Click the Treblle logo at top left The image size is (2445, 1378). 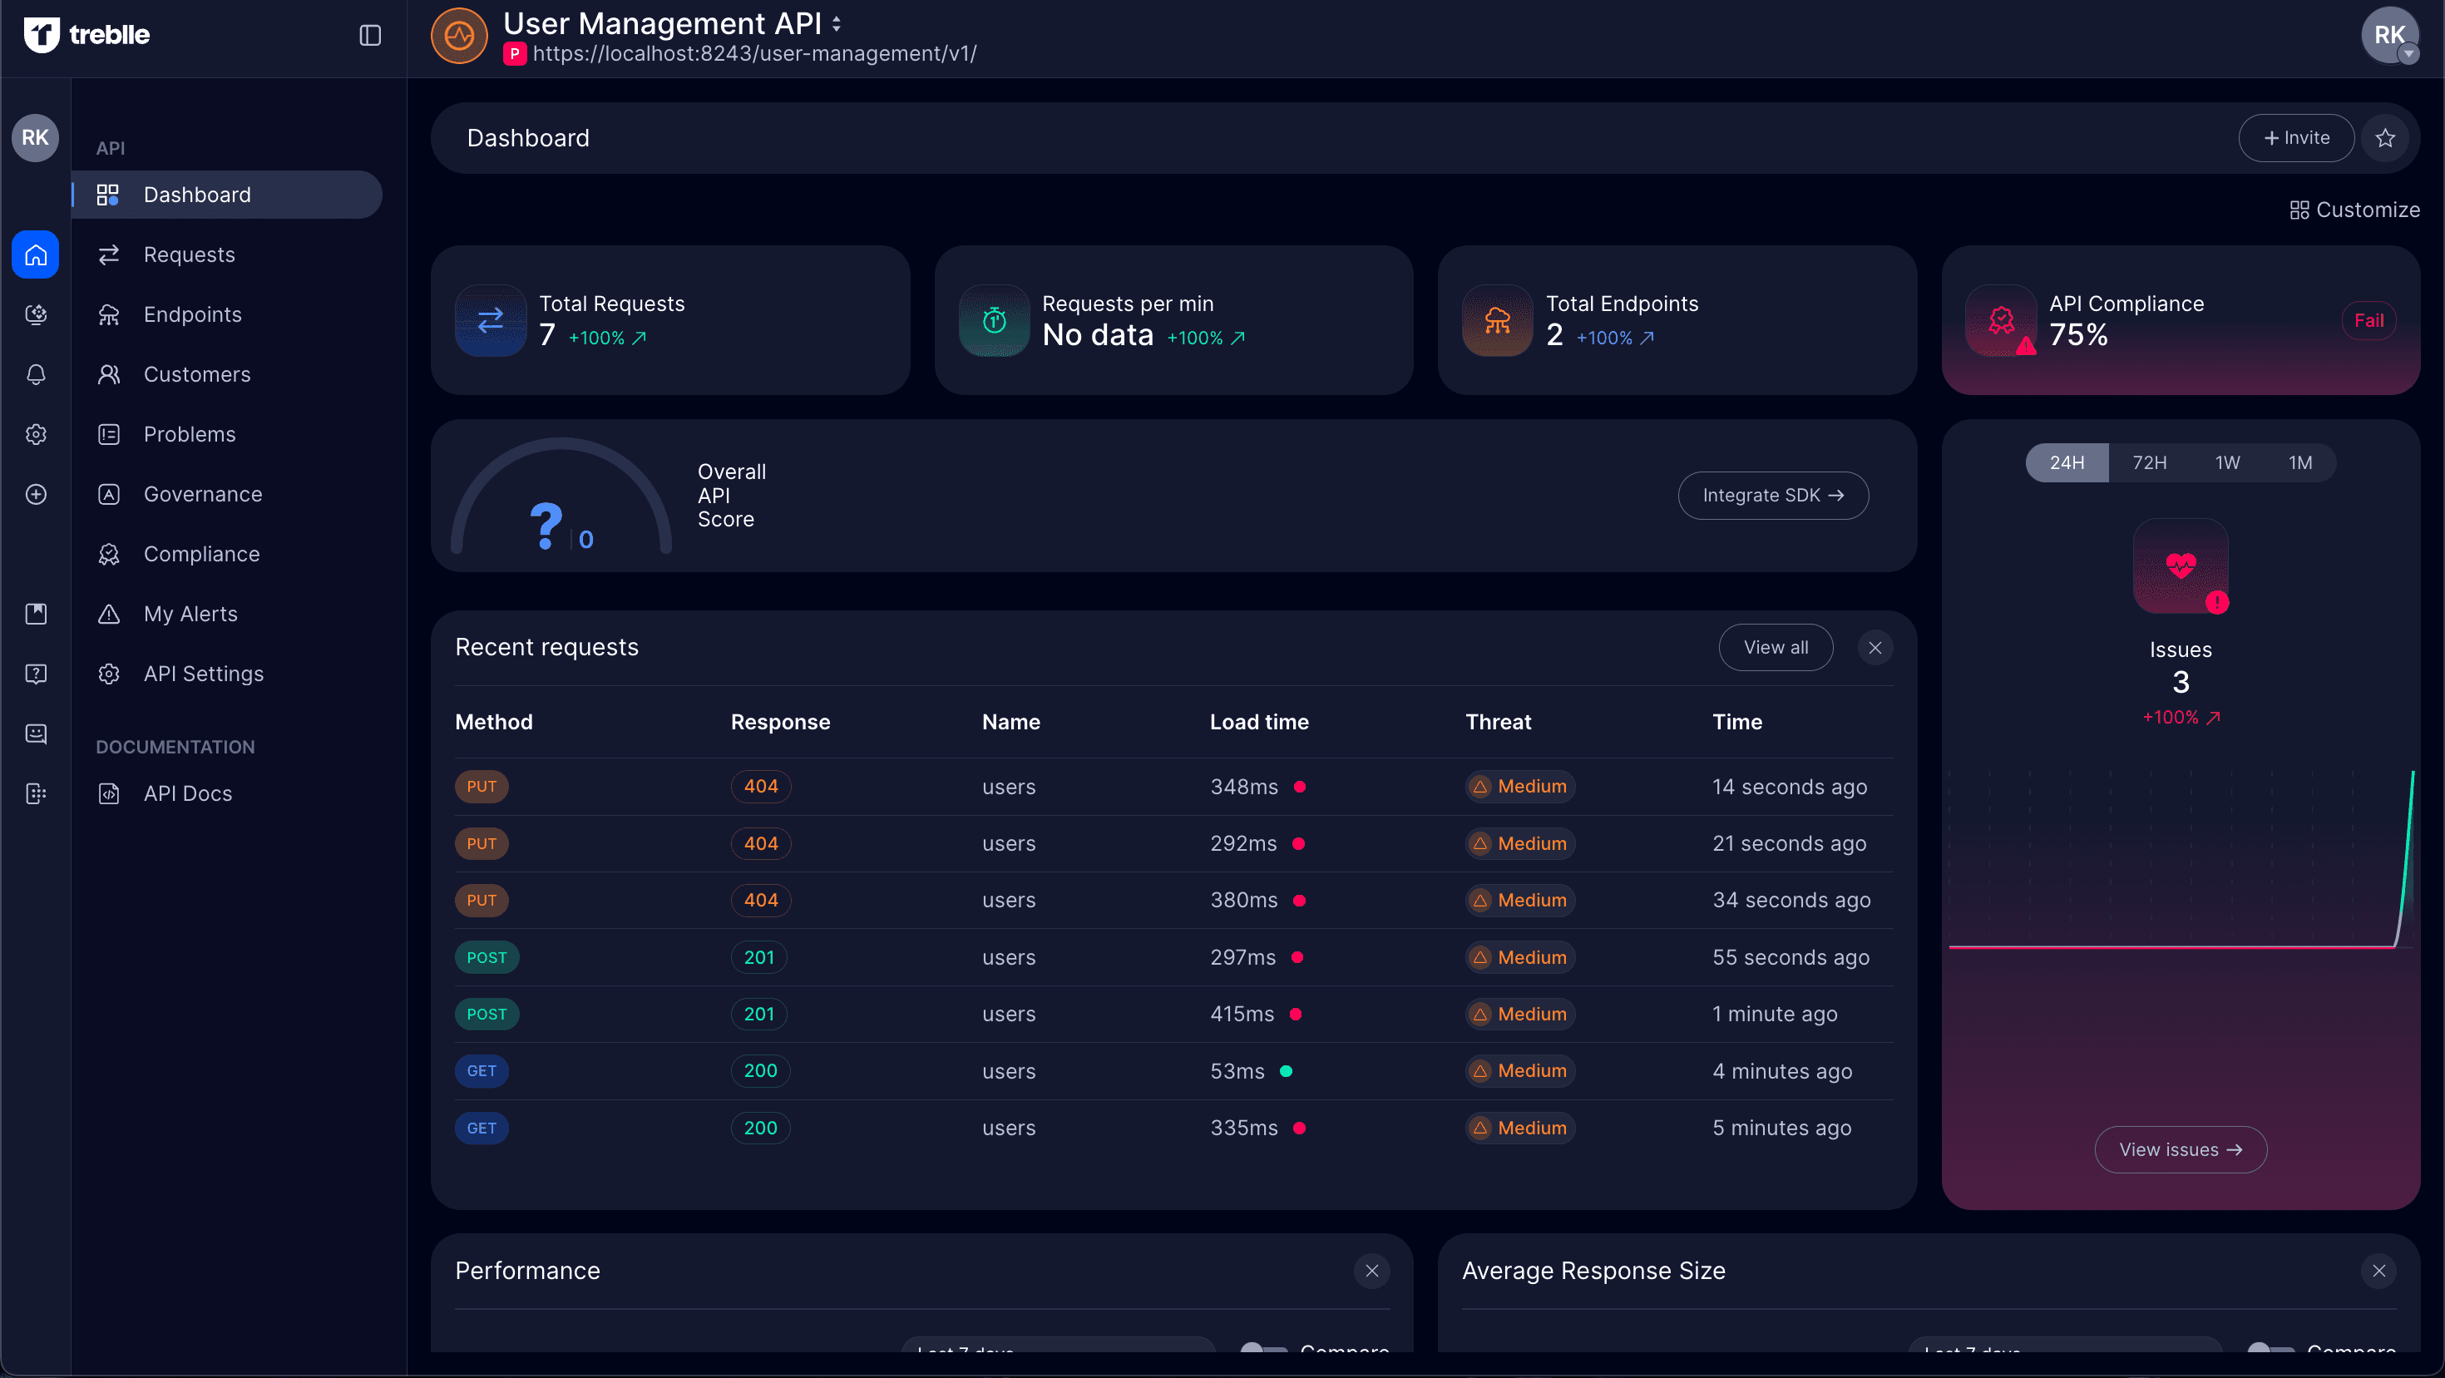(86, 35)
